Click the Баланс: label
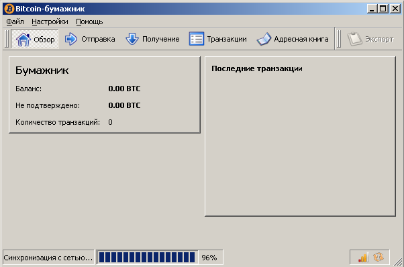 [28, 89]
